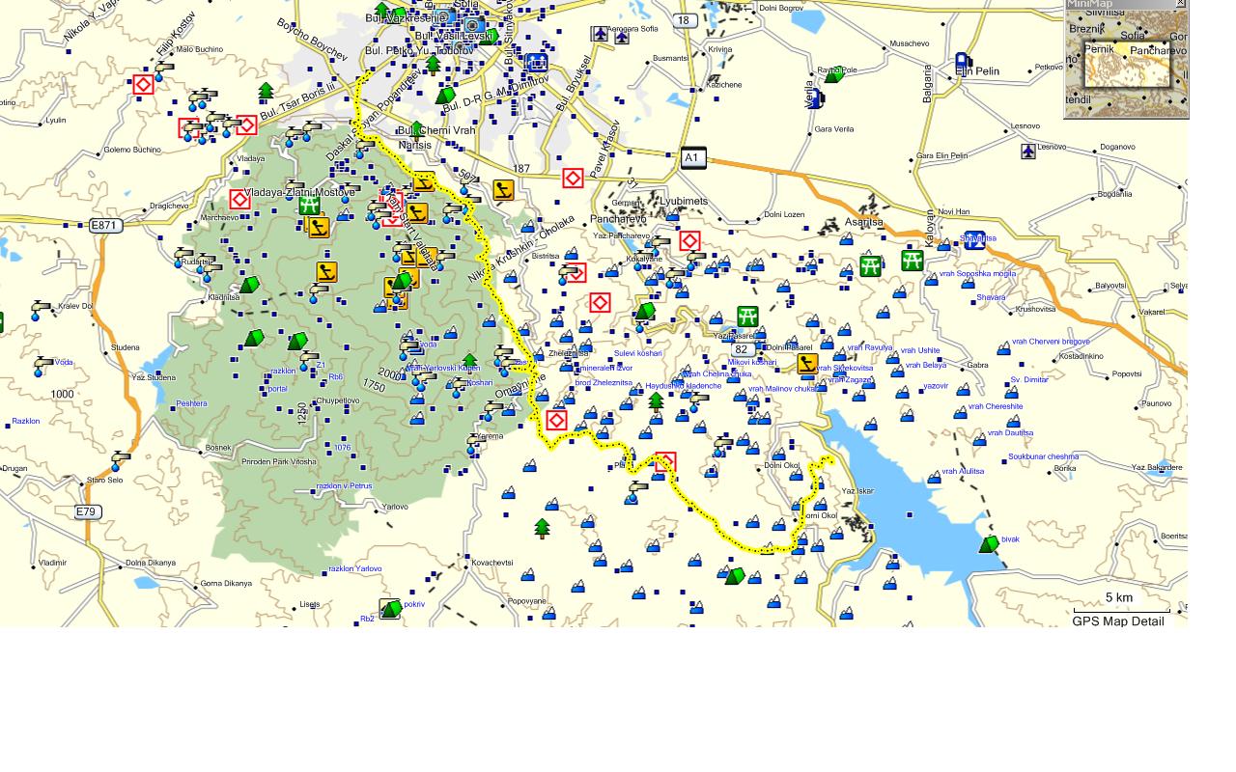1236x772 pixels.
Task: Select the picnic icon at Vladaya-Zlatni Mostove
Action: [309, 205]
